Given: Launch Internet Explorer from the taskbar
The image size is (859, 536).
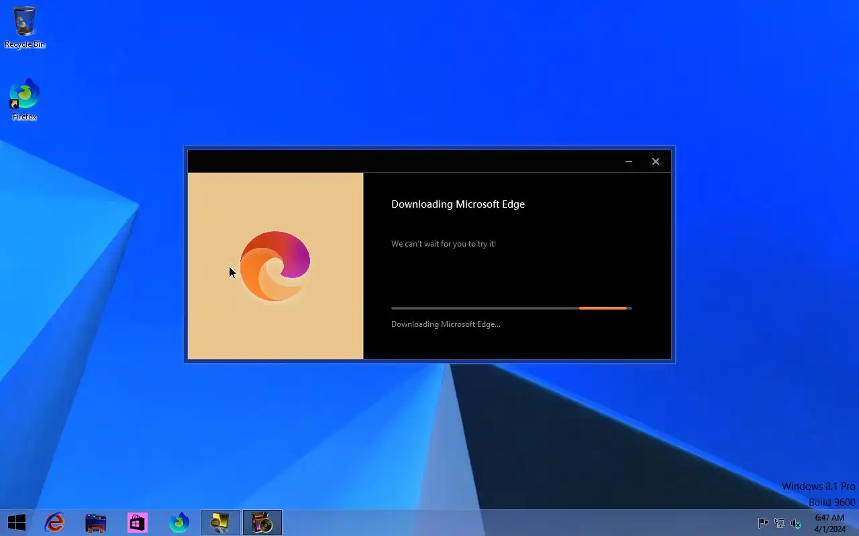Looking at the screenshot, I should tap(54, 523).
